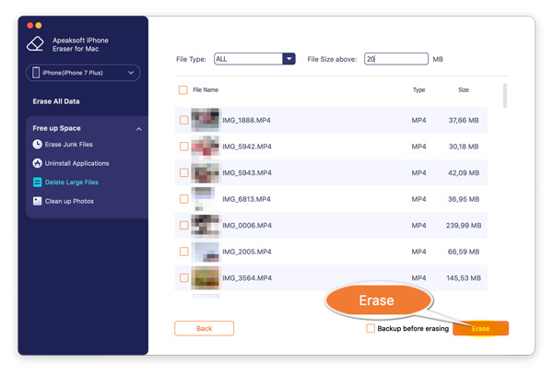Click the file name IMG_6813.MP4
Image resolution: width=553 pixels, height=375 pixels.
click(x=246, y=199)
